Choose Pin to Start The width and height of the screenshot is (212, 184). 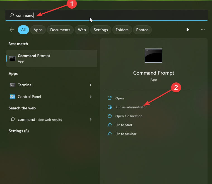(124, 125)
